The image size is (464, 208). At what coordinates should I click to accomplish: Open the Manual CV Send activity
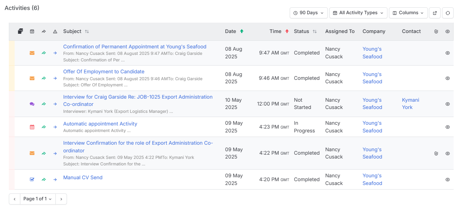(x=83, y=178)
